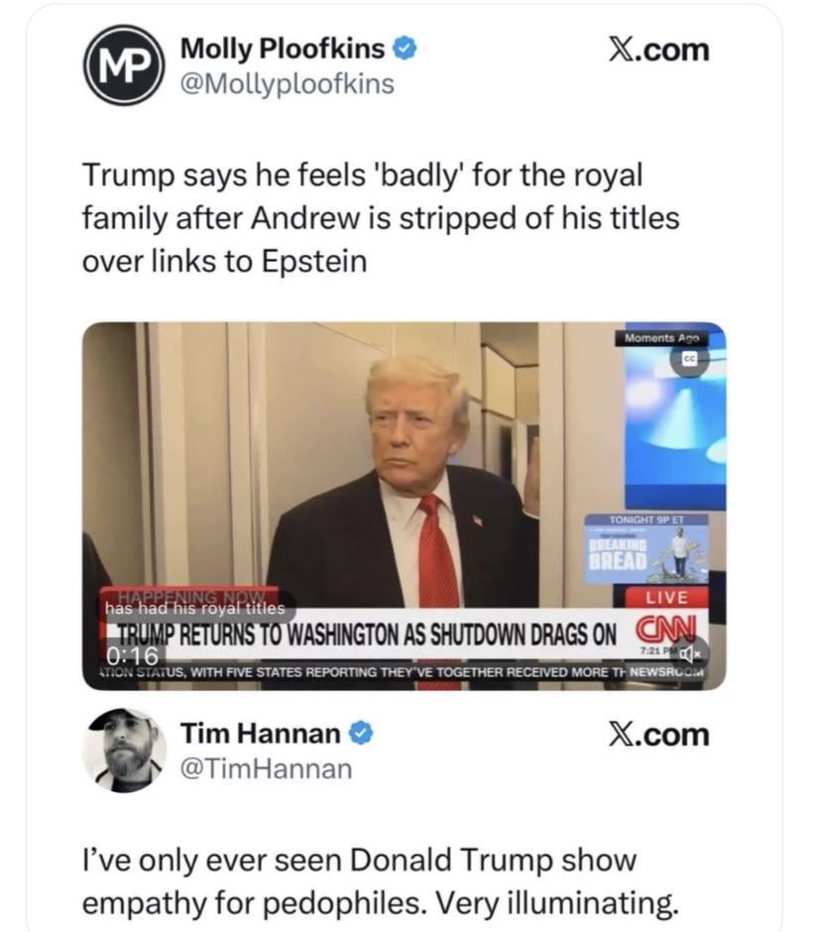The height and width of the screenshot is (932, 814).
Task: Open X.com link beside Molly Ploofkins
Action: (658, 50)
